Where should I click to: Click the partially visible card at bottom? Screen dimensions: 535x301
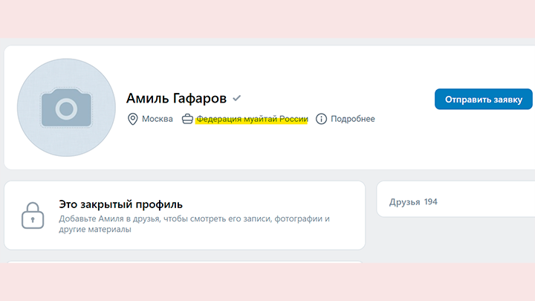coord(184,262)
